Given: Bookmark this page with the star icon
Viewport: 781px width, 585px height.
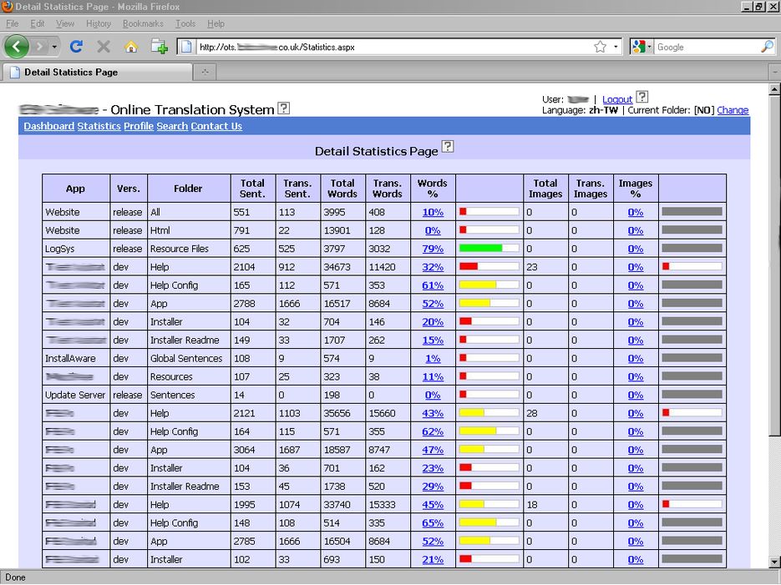Looking at the screenshot, I should point(600,48).
